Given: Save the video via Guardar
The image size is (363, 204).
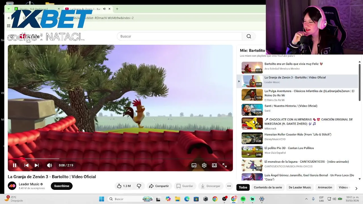Looking at the screenshot, I should tap(185, 186).
